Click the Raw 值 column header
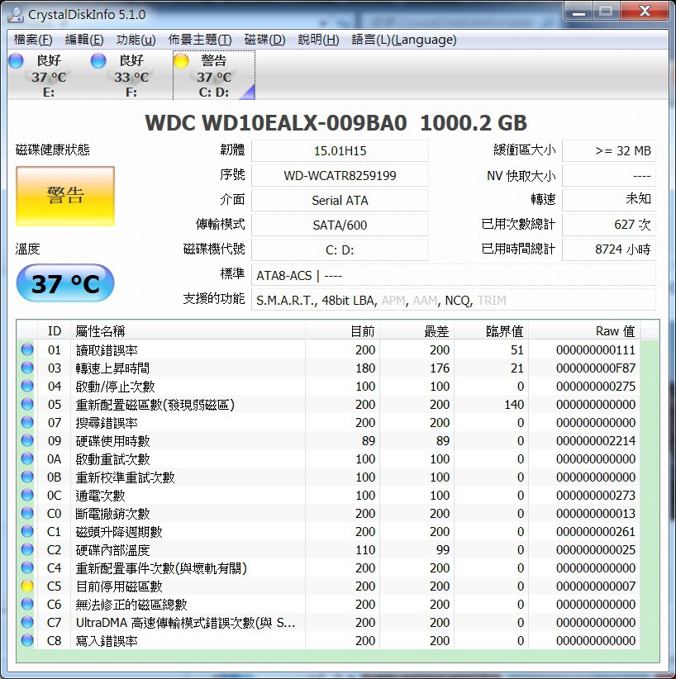 coord(584,331)
